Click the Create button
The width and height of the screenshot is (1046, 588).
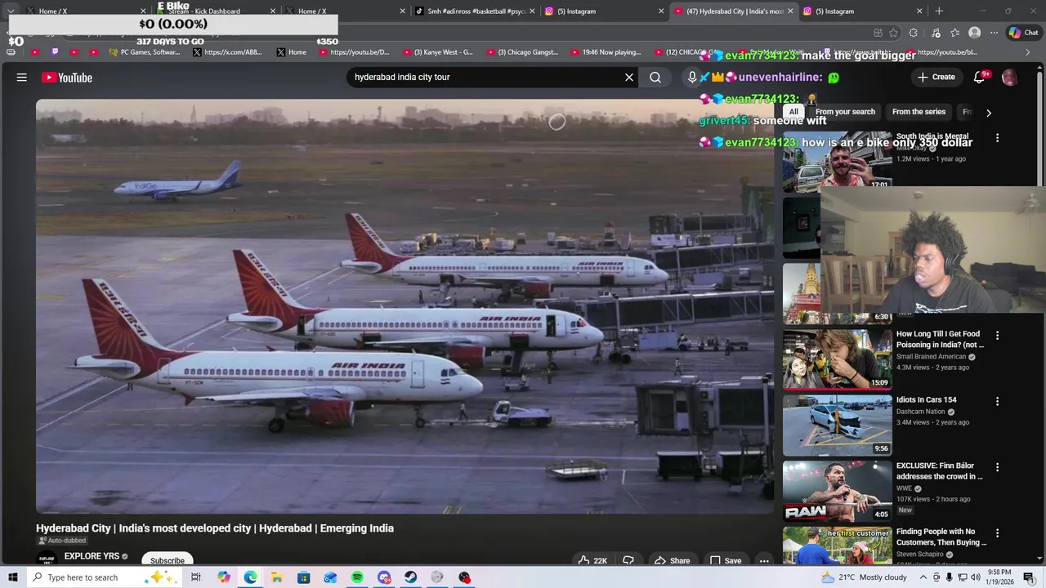(936, 78)
